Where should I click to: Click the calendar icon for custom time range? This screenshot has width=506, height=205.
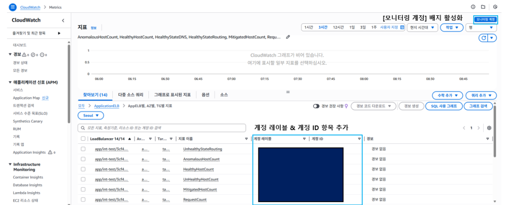tap(402, 27)
